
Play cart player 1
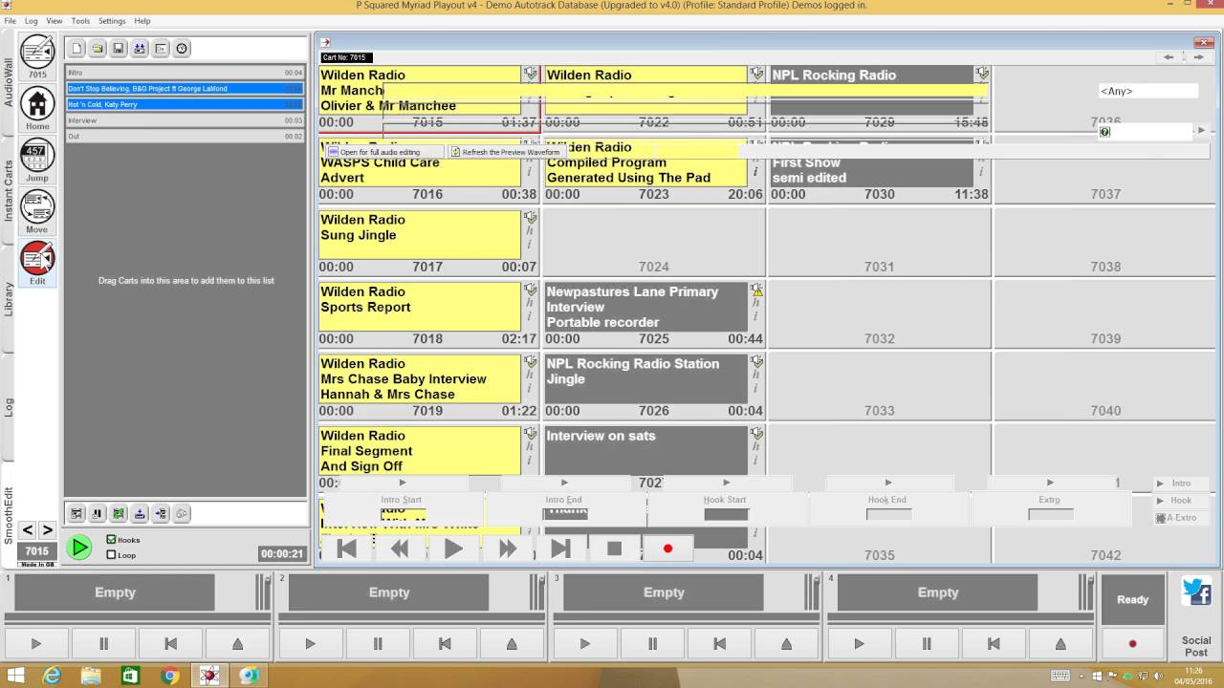(36, 644)
